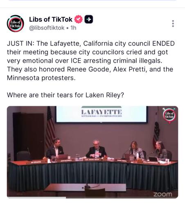185x205 pixels.
Task: Click the Laken Riley question line
Action: click(x=65, y=95)
